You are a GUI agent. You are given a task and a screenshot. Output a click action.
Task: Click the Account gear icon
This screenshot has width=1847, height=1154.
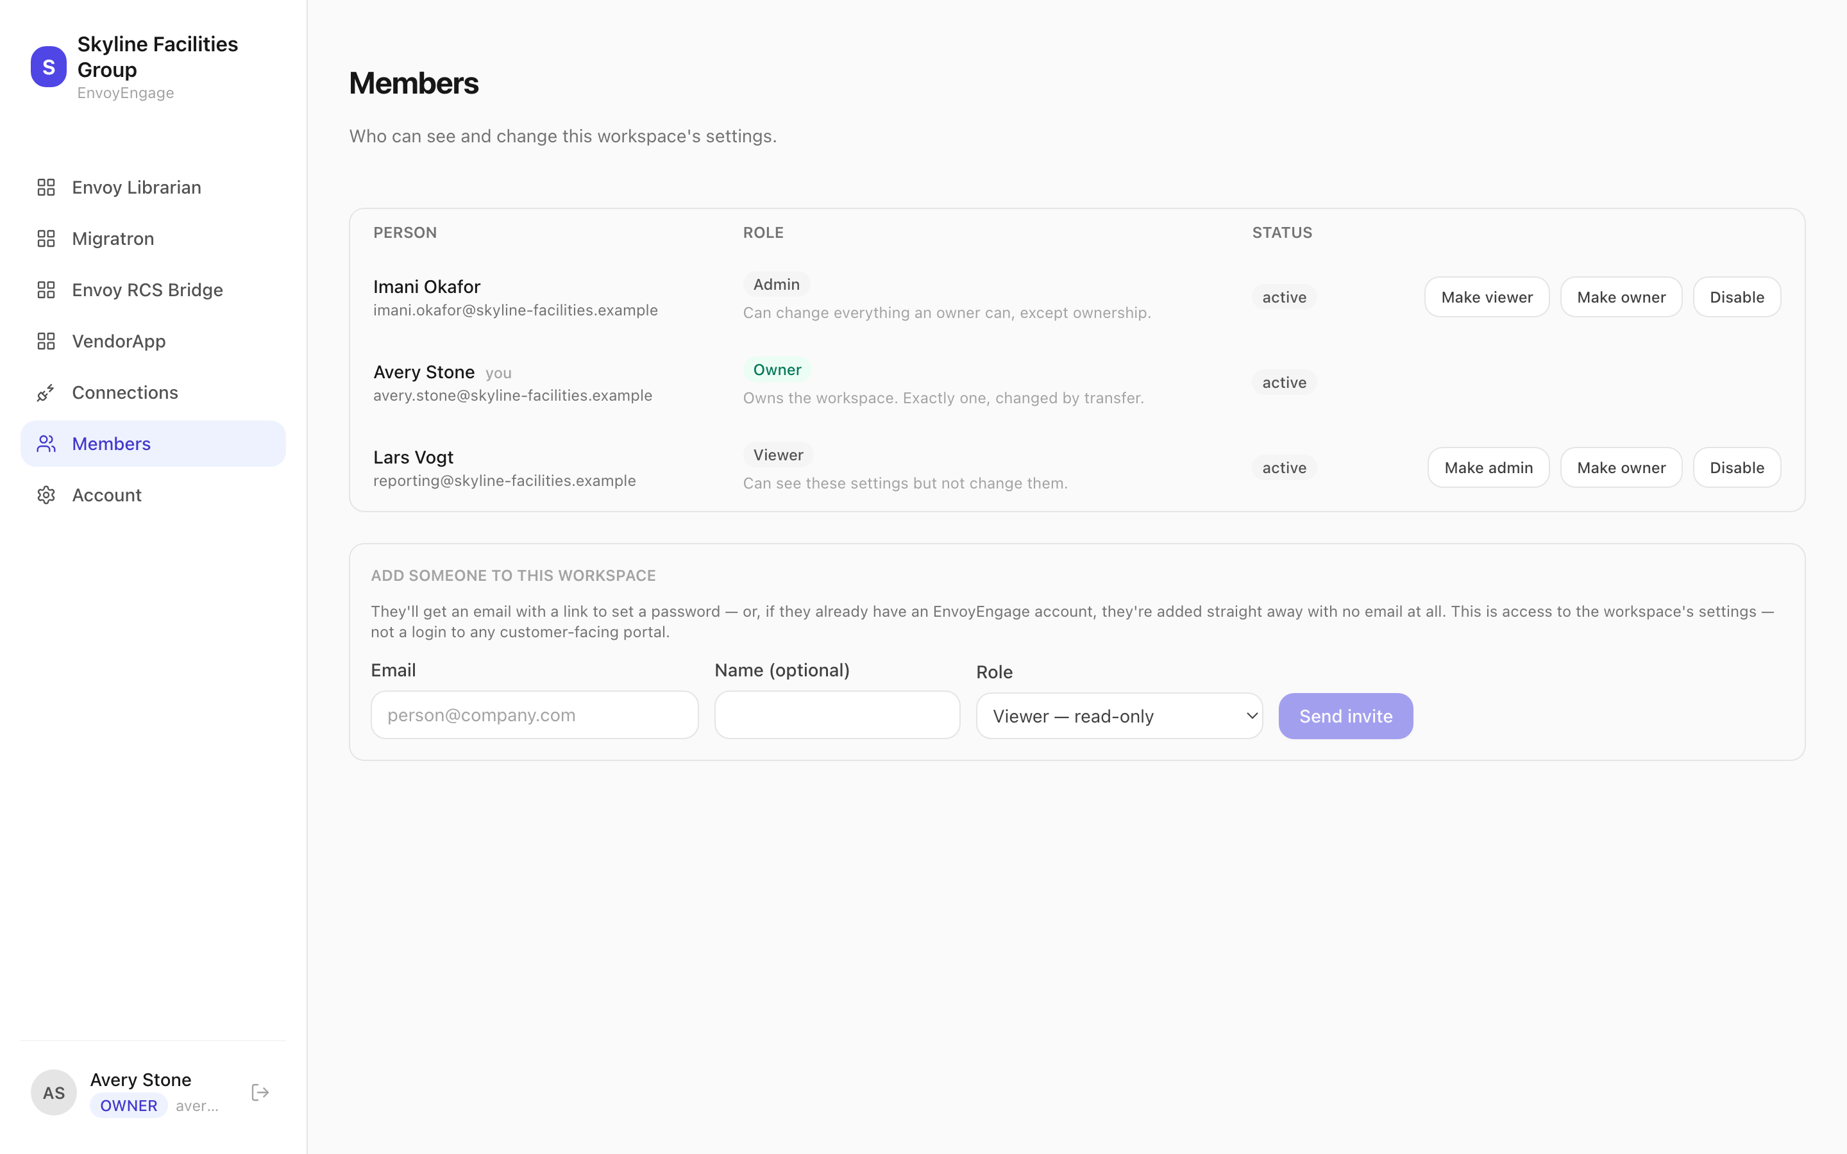[x=46, y=494]
